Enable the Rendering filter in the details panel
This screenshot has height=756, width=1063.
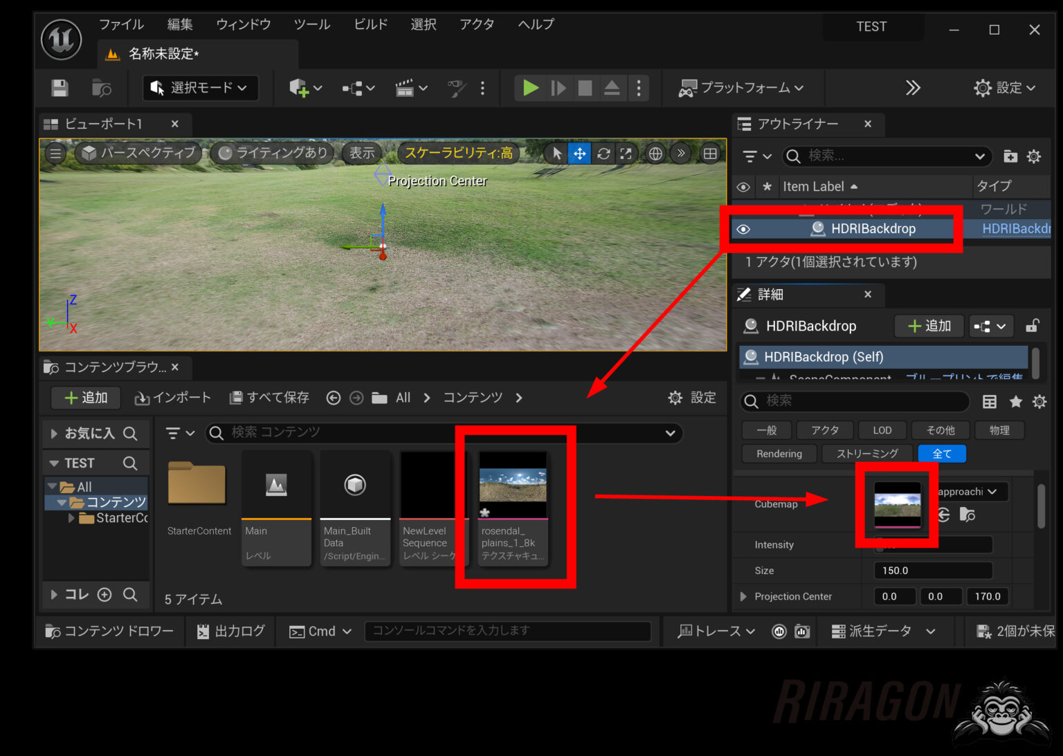(778, 454)
